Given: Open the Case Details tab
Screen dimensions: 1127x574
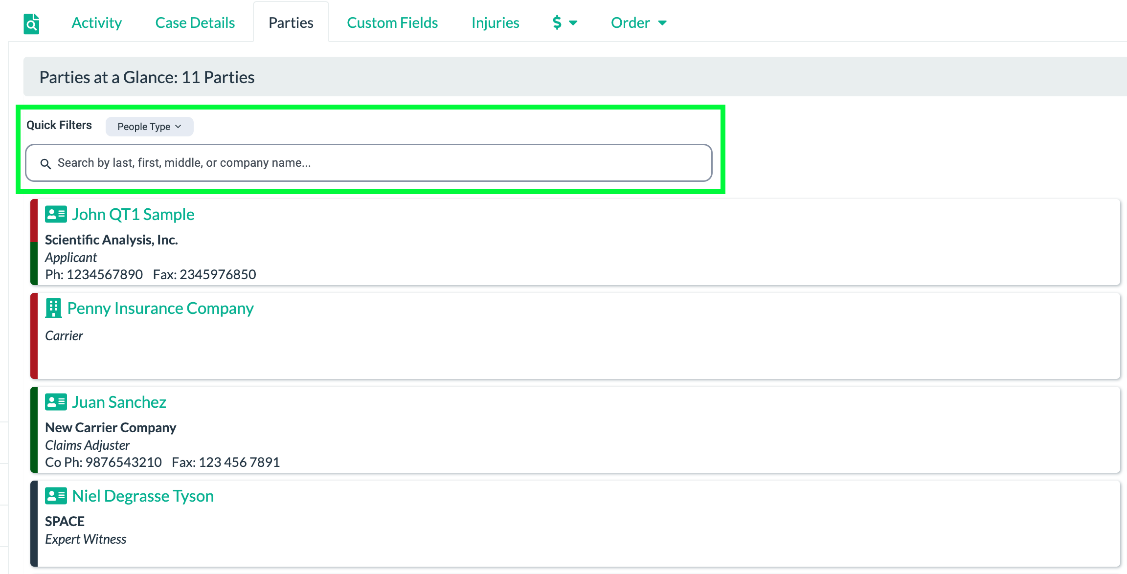Looking at the screenshot, I should tap(195, 22).
